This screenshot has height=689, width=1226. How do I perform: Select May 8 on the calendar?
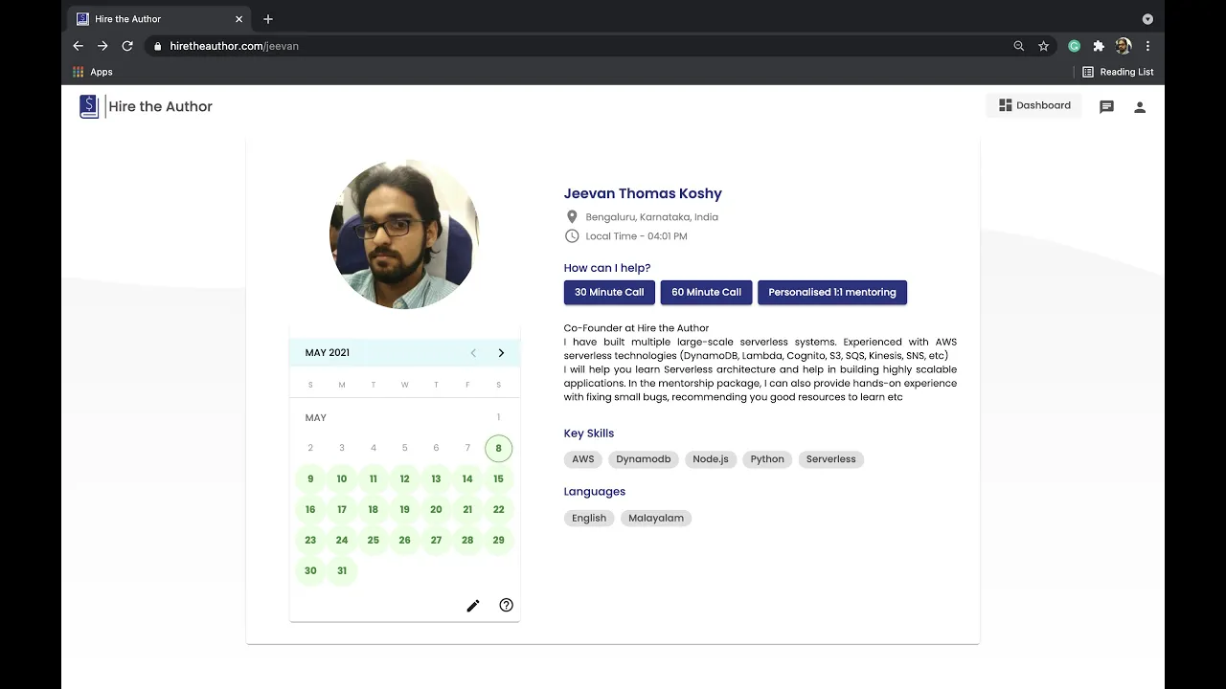[498, 448]
